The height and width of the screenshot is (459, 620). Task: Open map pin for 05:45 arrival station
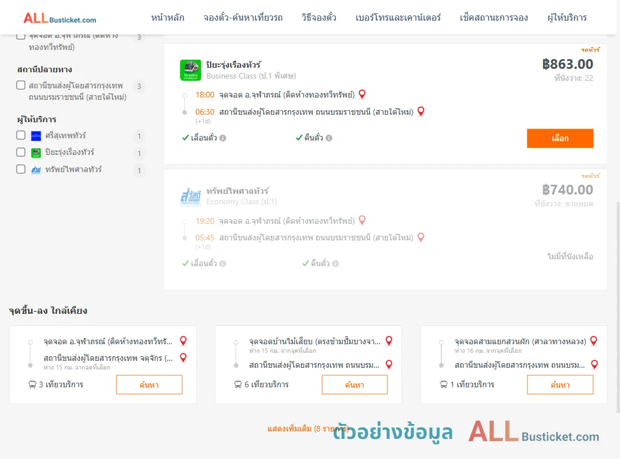421,237
